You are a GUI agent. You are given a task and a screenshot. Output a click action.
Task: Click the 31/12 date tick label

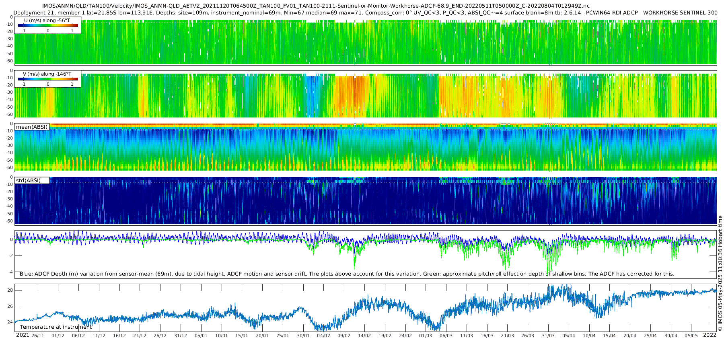pos(181,336)
